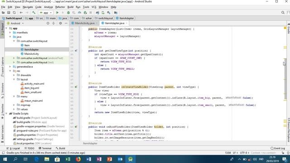Screen dimensions: 290x163
Task: Click the Sync Project with Gradle icon
Action: click(x=97, y=13)
